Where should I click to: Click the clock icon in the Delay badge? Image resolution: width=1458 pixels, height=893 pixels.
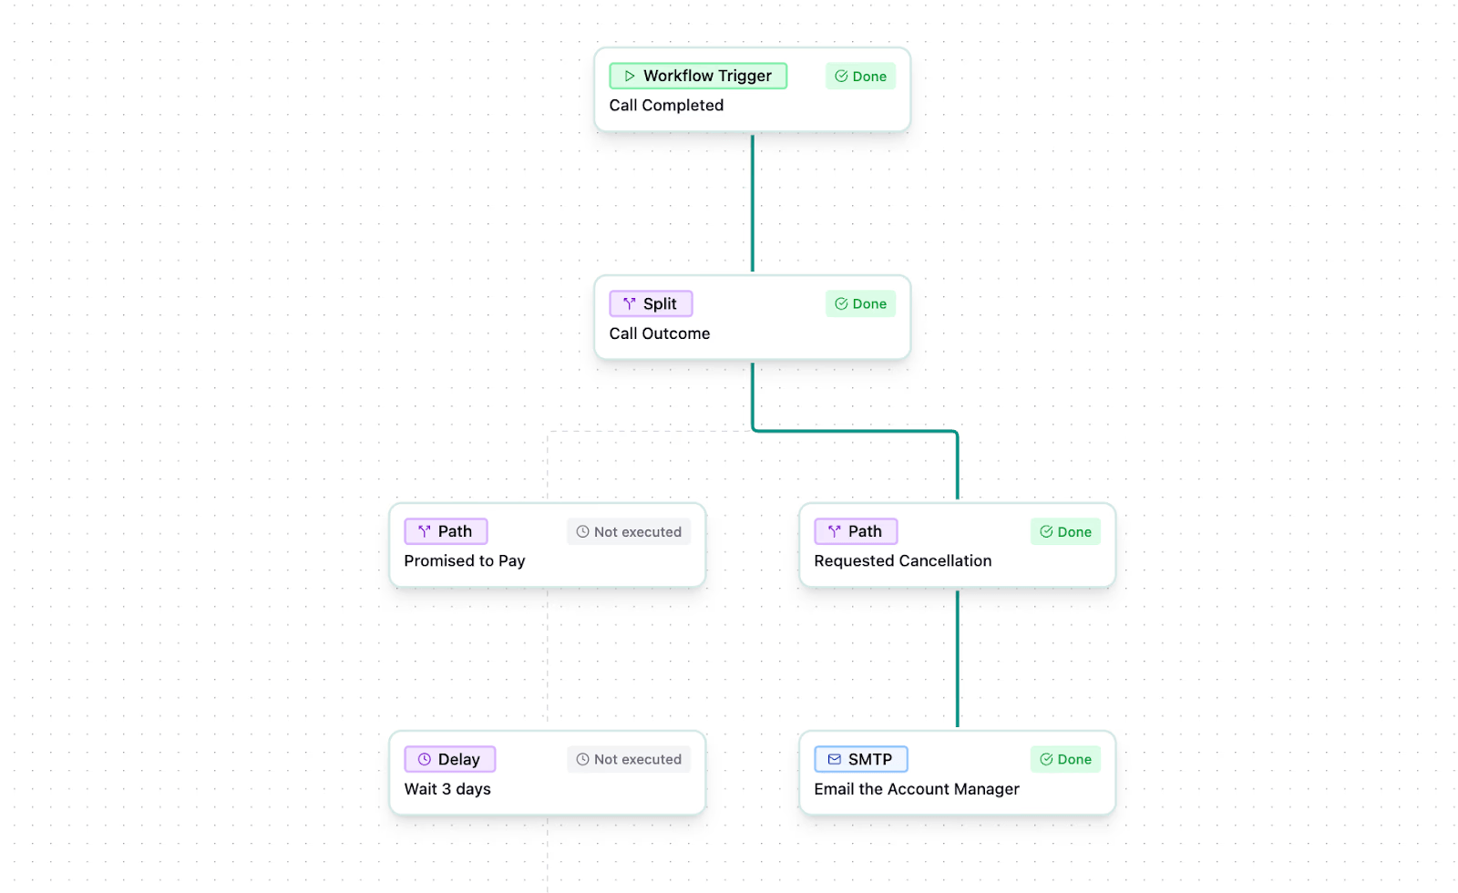[424, 760]
